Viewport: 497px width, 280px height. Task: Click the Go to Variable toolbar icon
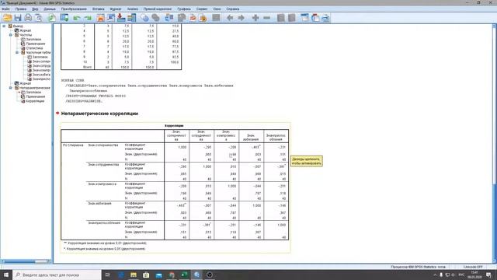point(121,18)
